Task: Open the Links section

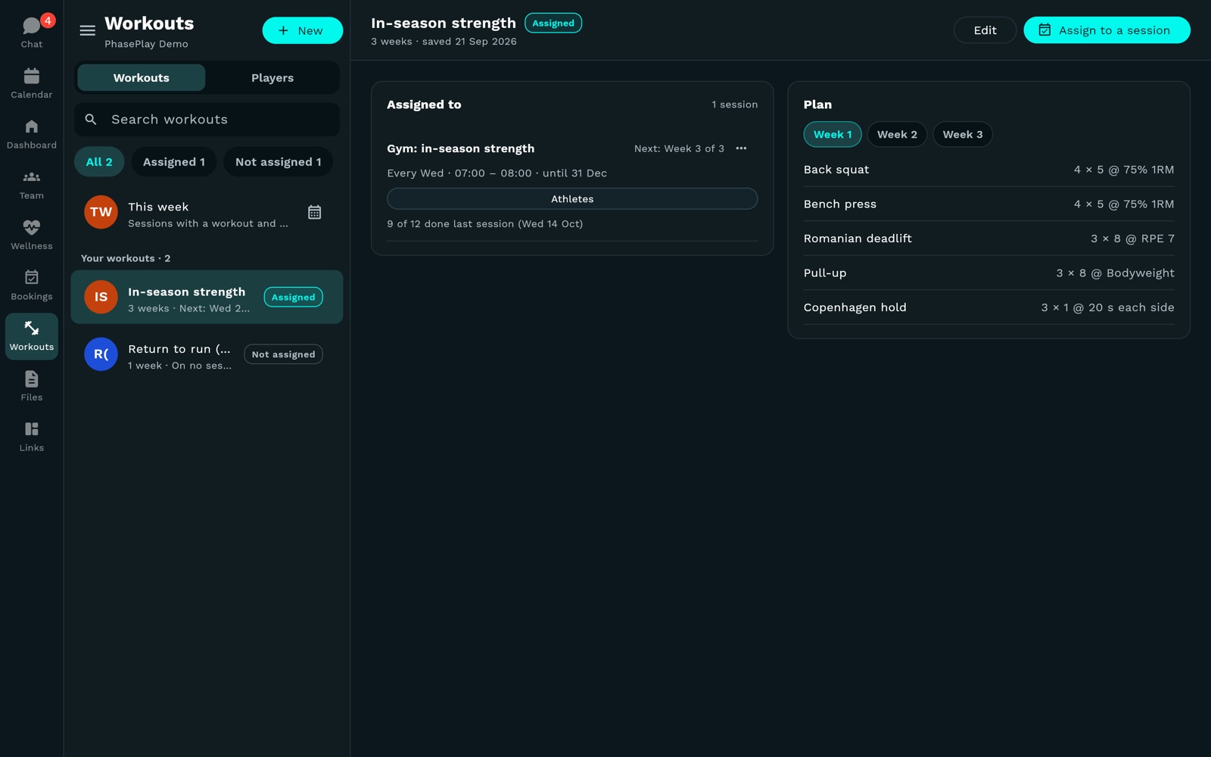Action: pos(32,437)
